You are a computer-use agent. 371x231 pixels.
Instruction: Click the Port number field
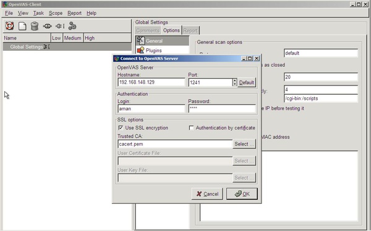tap(211, 82)
